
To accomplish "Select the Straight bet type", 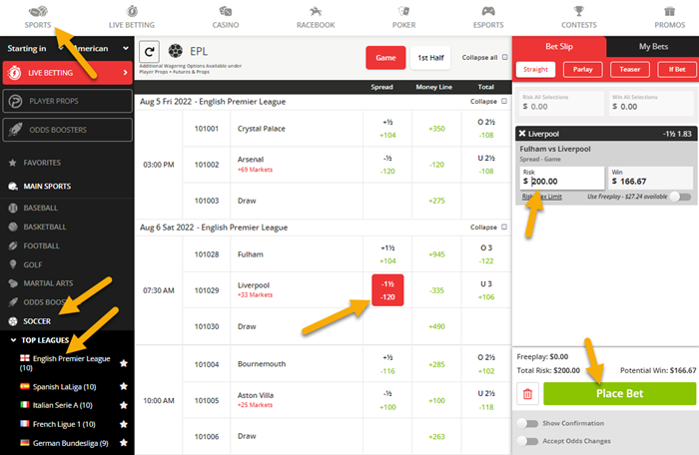I will 535,69.
